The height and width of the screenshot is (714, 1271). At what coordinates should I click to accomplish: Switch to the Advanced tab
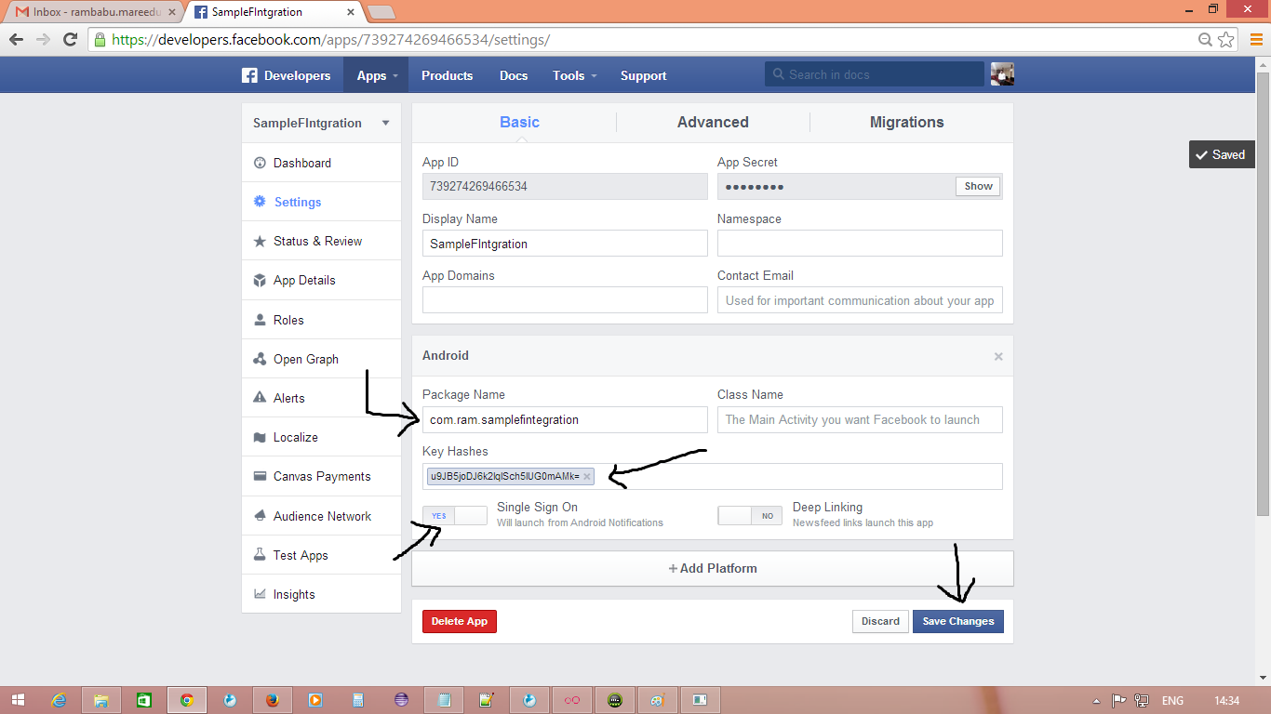pyautogui.click(x=713, y=122)
